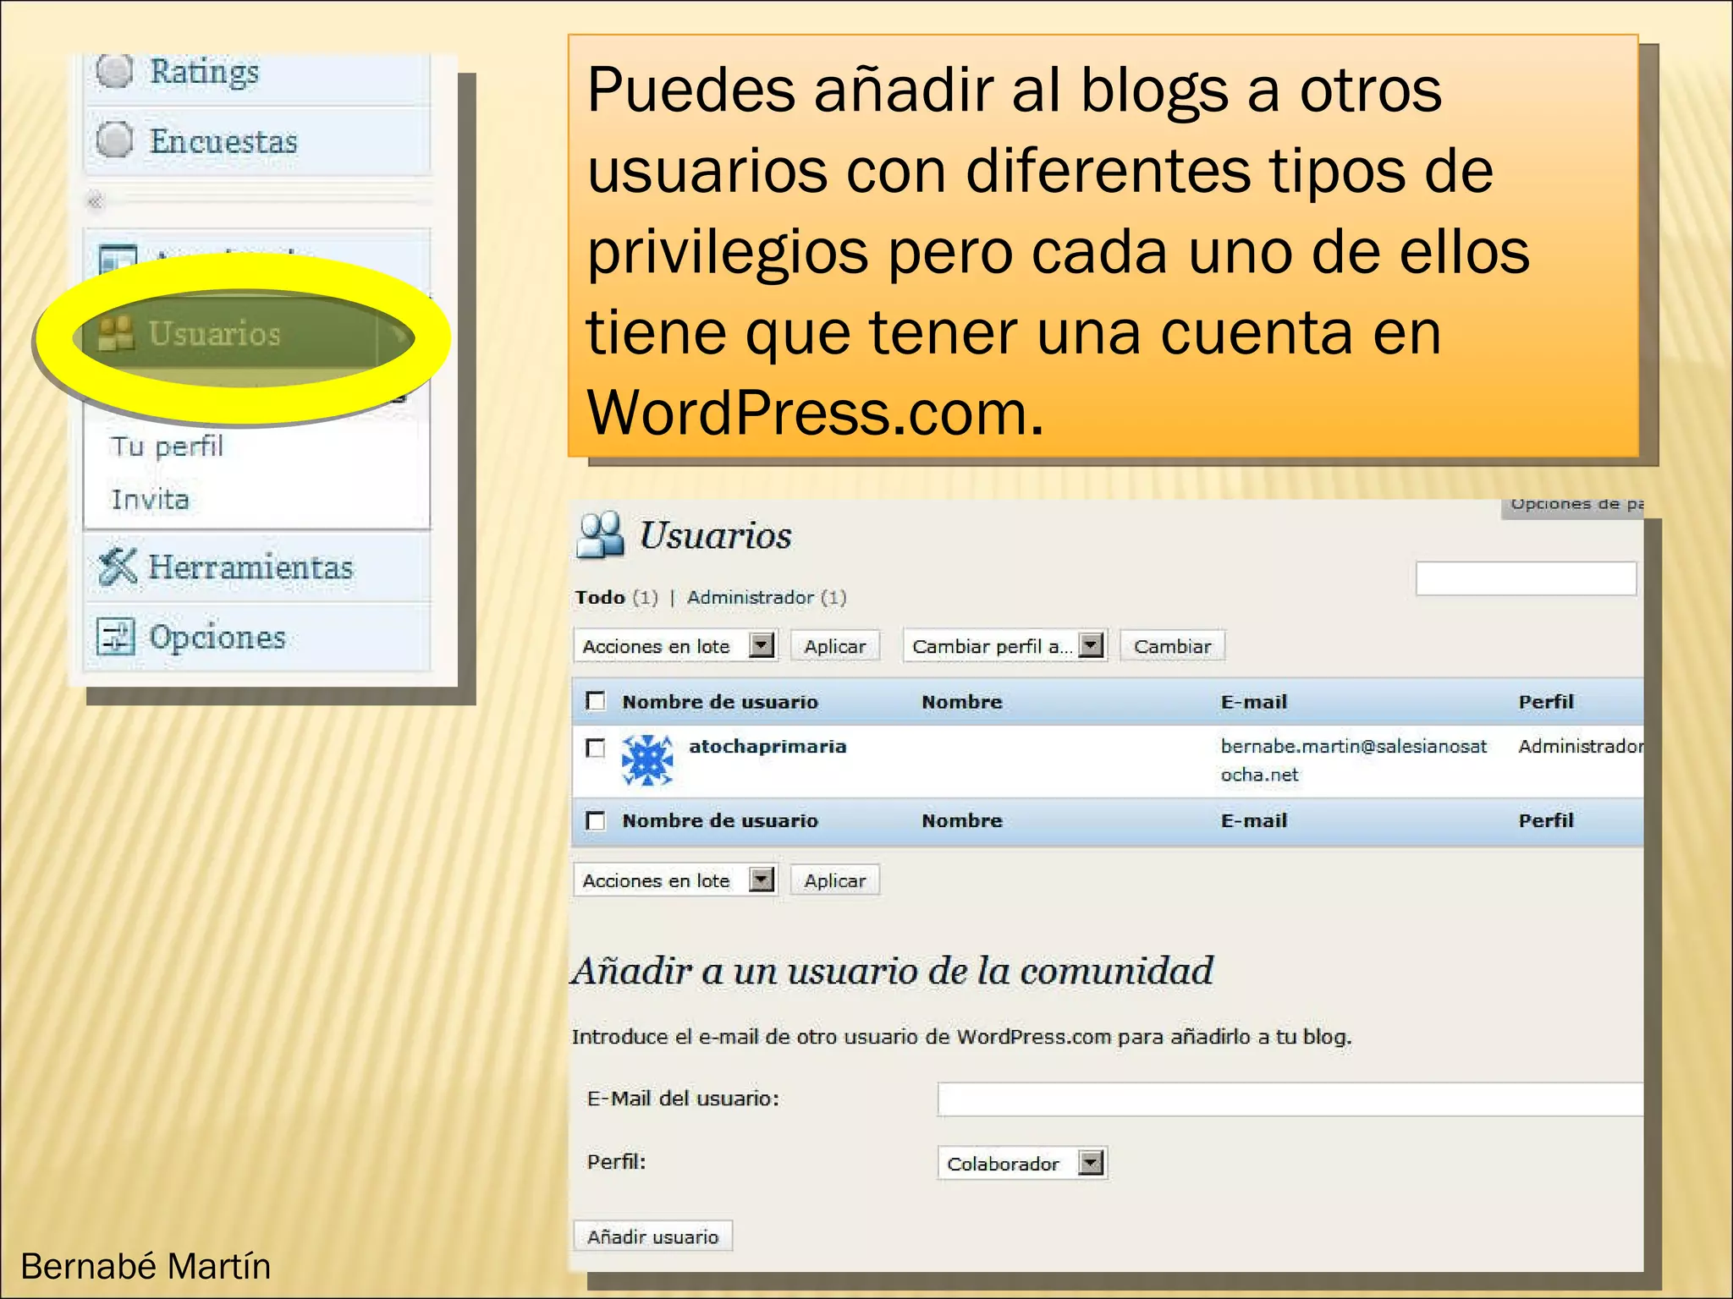Sort by top Nombre de usuario header
1733x1299 pixels.
[x=720, y=701]
